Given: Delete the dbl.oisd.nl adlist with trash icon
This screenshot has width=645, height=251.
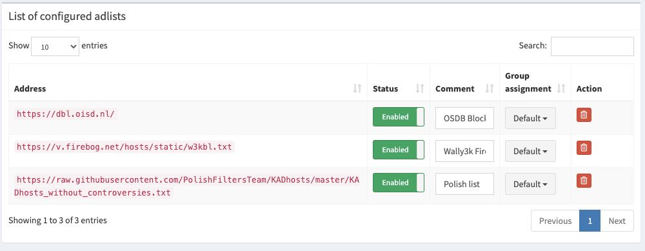Looking at the screenshot, I should (584, 114).
